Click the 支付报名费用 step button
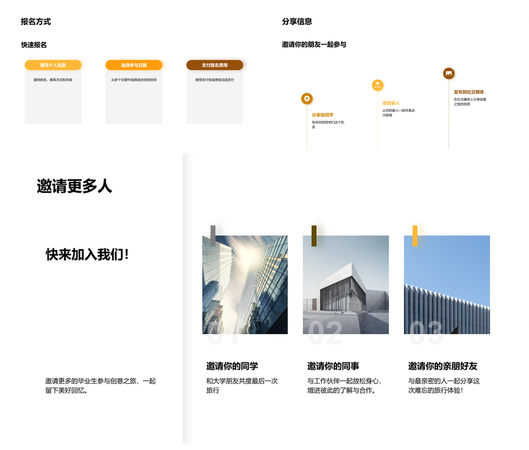The height and width of the screenshot is (450, 529). pos(214,65)
